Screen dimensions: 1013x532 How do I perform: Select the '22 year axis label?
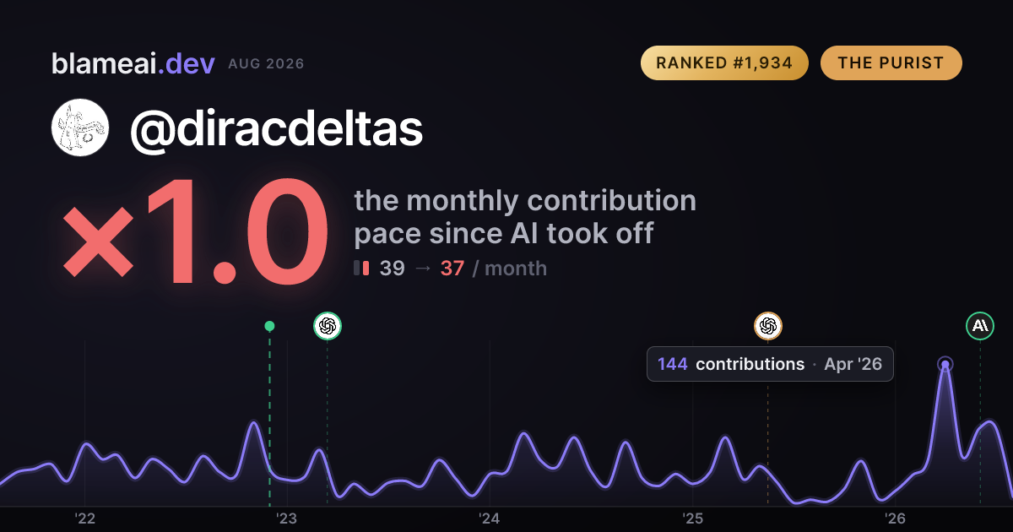pos(84,518)
